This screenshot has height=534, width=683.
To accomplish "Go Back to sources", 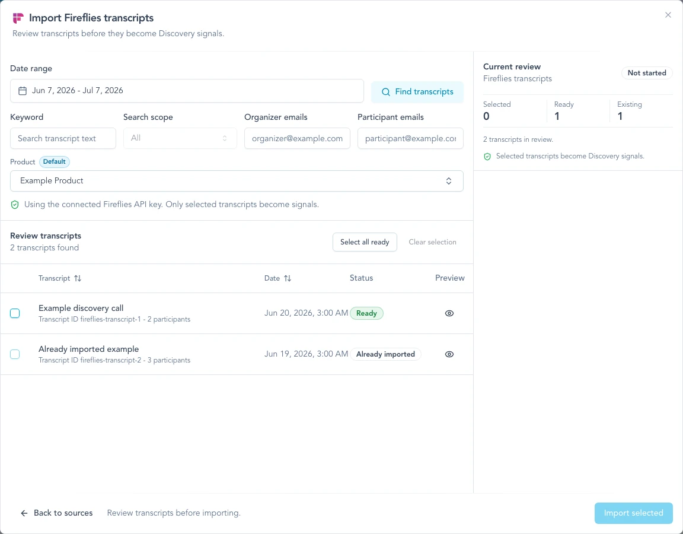I will (x=57, y=513).
